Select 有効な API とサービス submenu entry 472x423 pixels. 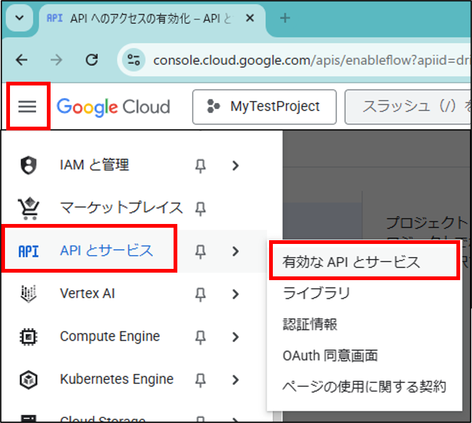(364, 261)
